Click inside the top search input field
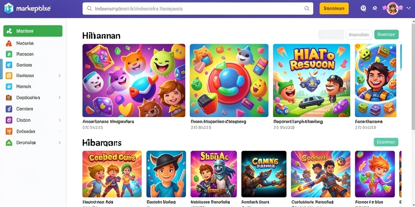Image resolution: width=415 pixels, height=207 pixels. [x=198, y=8]
